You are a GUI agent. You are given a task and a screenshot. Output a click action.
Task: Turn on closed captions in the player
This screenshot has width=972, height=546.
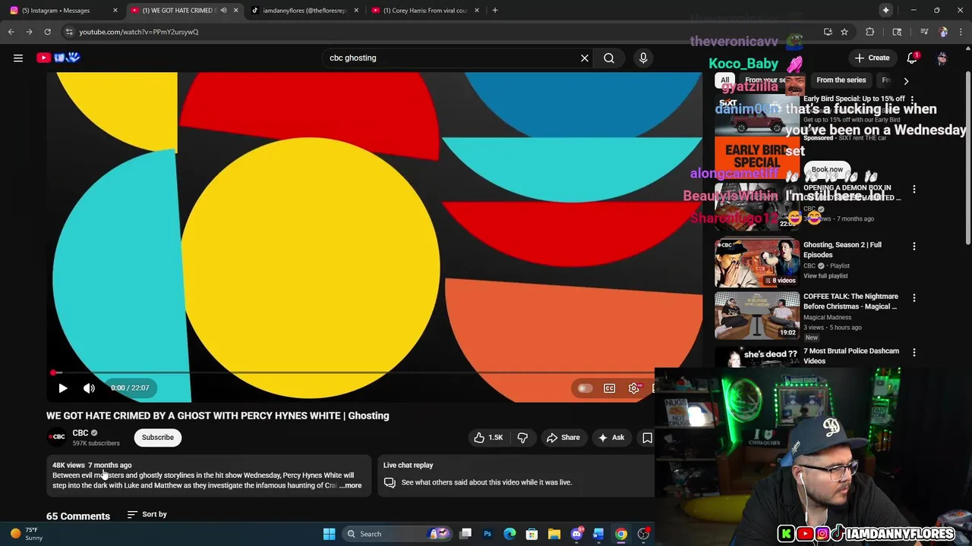click(x=609, y=388)
